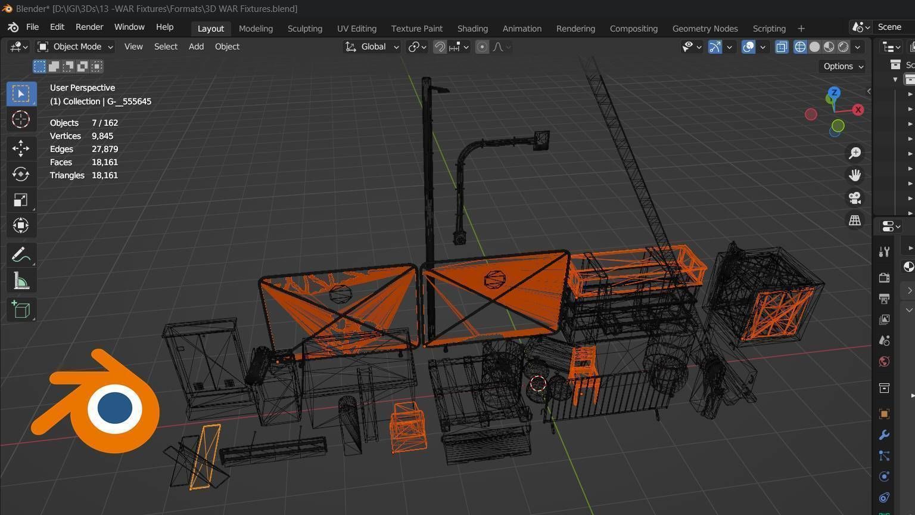Open the Blender app icon menu
The height and width of the screenshot is (515, 915).
point(13,27)
